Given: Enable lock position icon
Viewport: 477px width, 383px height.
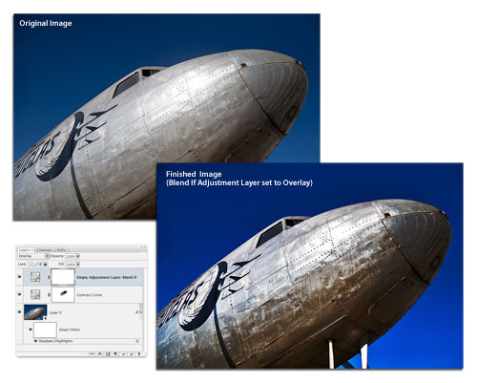Looking at the screenshot, I should [x=40, y=265].
